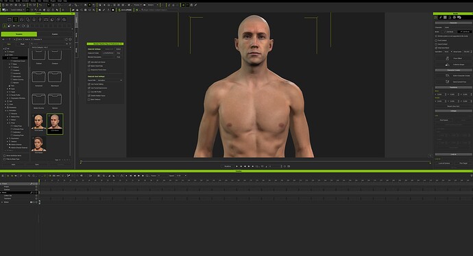Enable Show Subfolder Items checkbox

click(4, 155)
